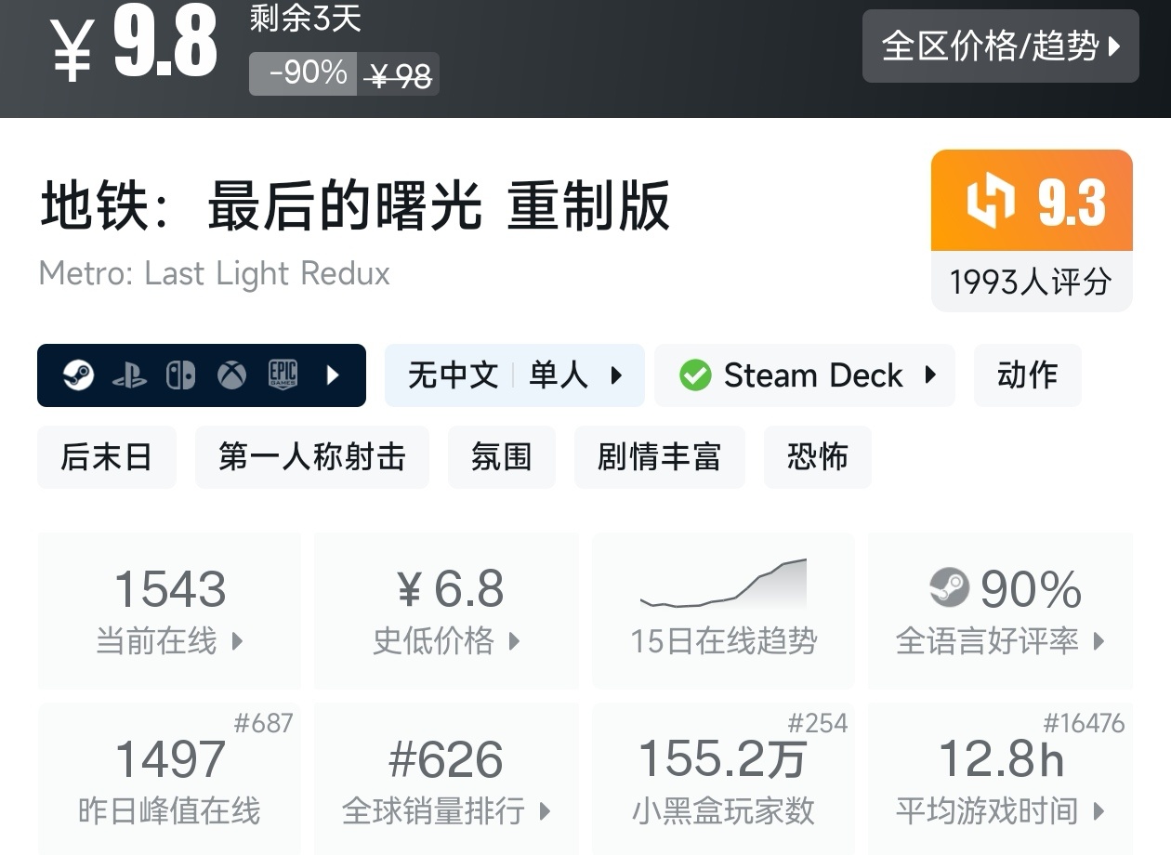Click the Nintendo Switch platform icon

tap(180, 375)
